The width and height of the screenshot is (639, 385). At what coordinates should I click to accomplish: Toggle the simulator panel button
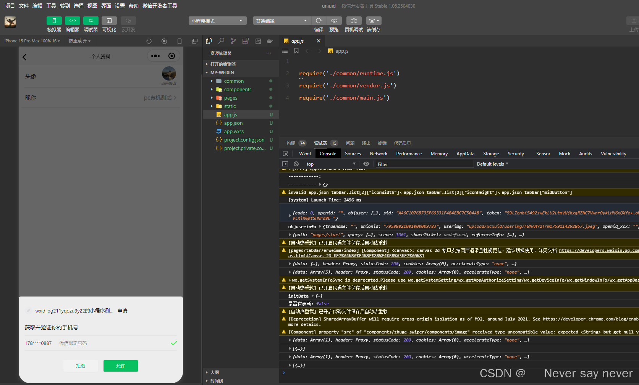point(54,21)
